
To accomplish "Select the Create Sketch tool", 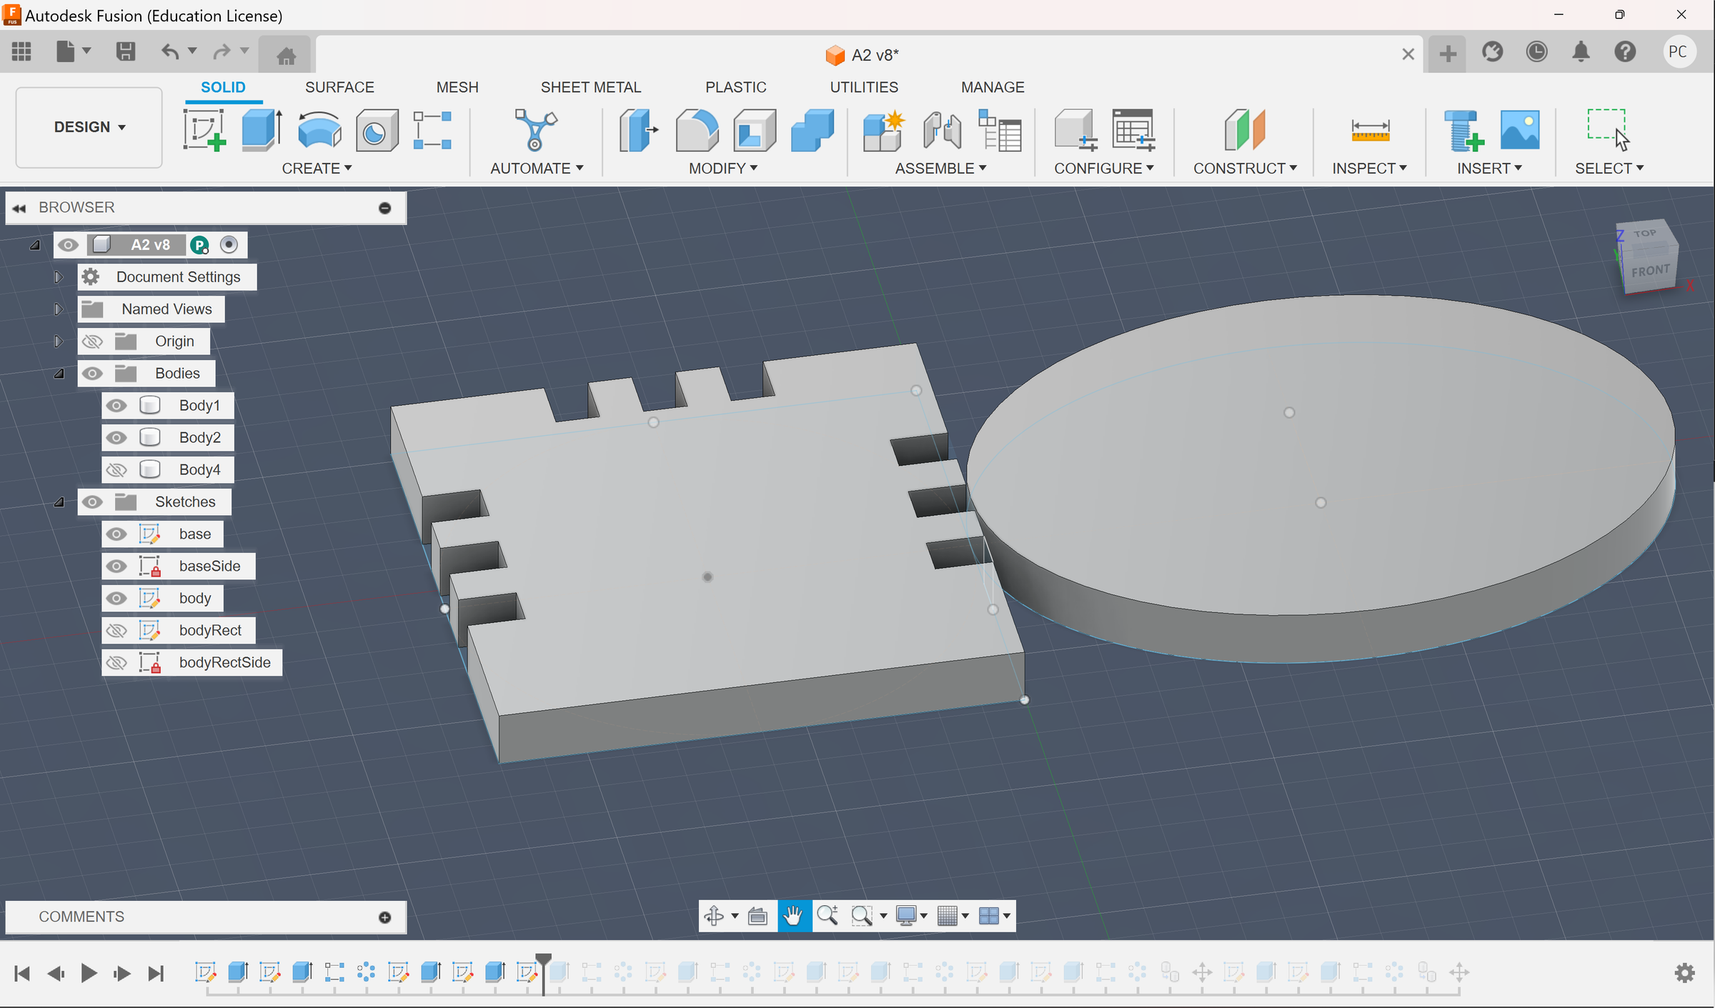I will pyautogui.click(x=204, y=130).
